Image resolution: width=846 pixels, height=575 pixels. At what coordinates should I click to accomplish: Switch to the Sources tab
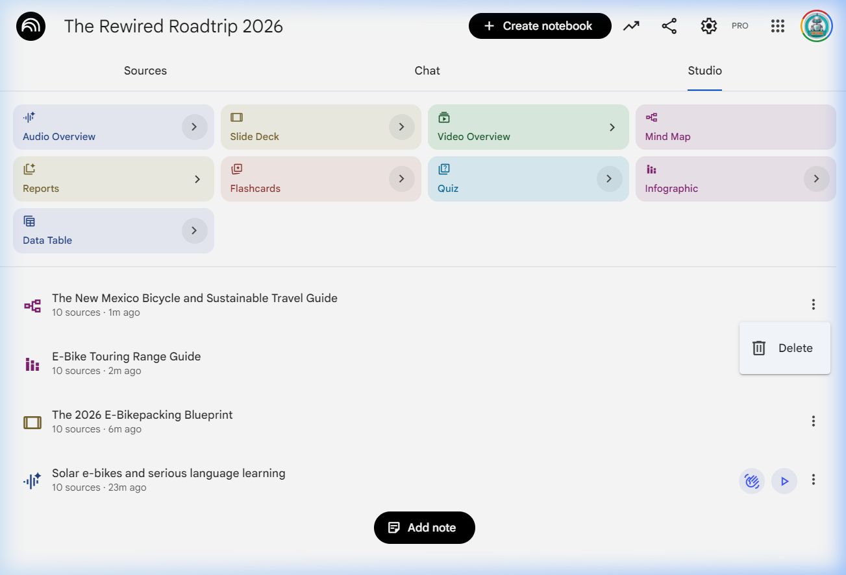[x=145, y=71]
